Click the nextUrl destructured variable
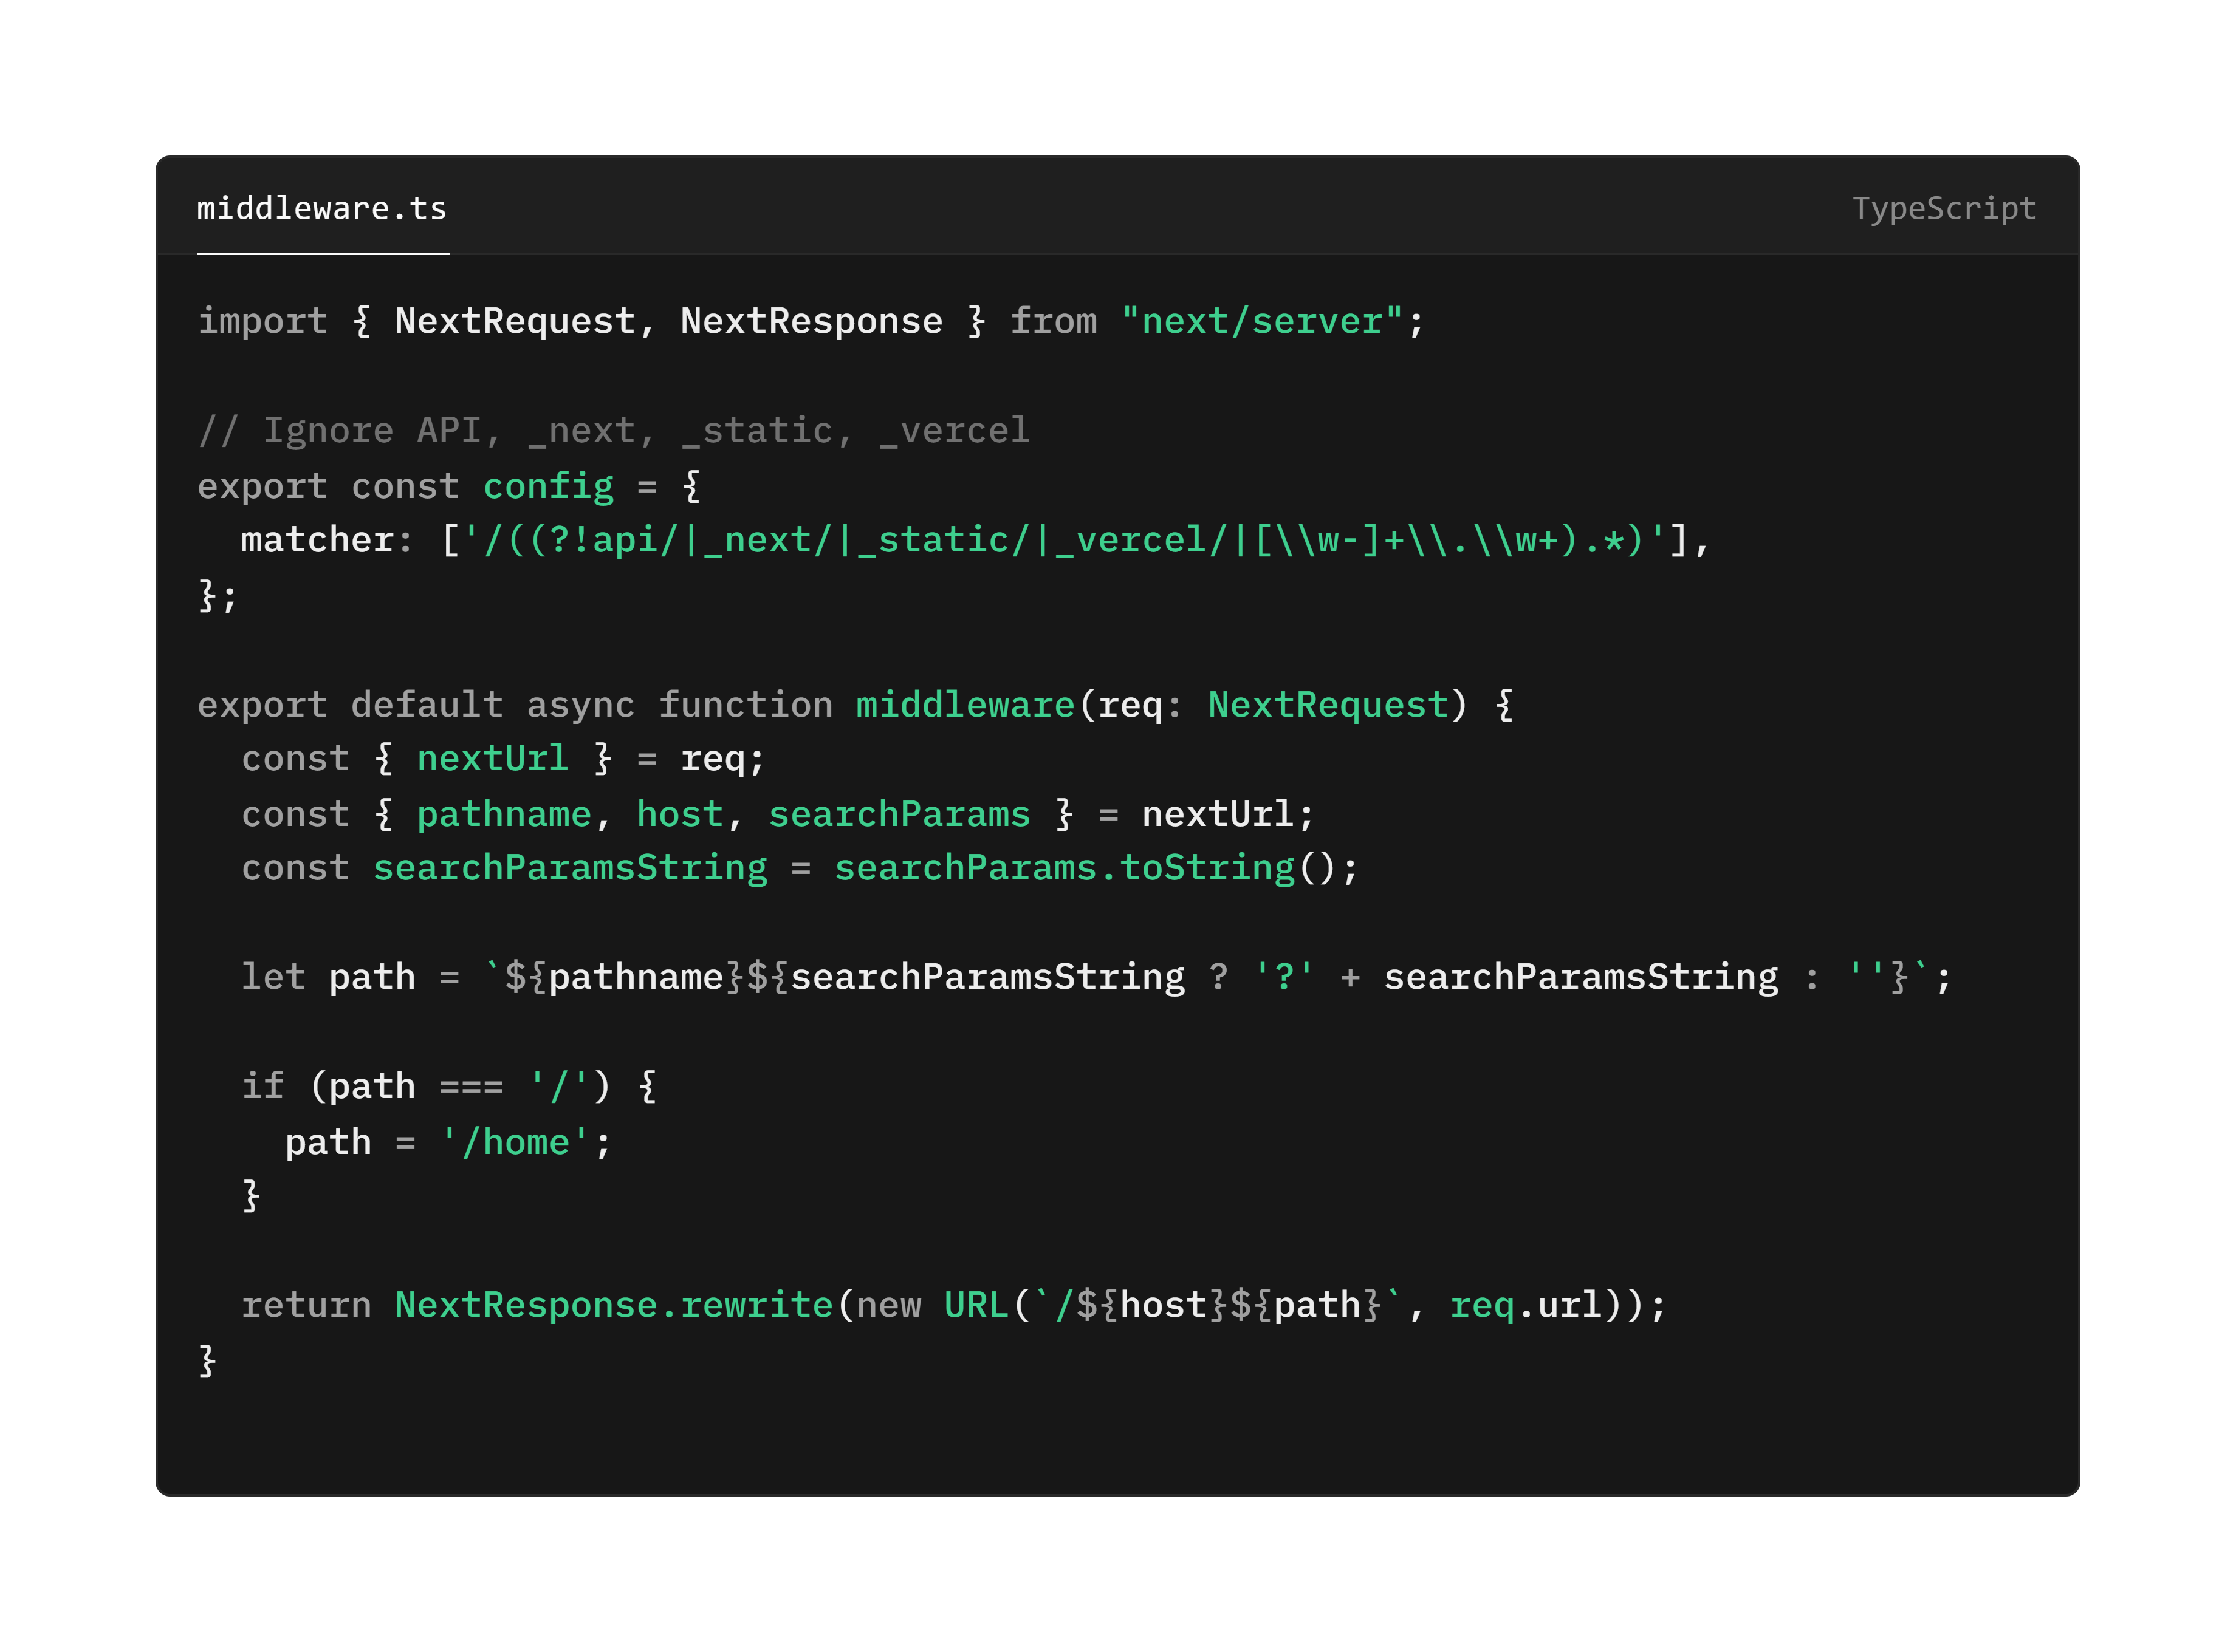Viewport: 2236px width, 1652px height. click(491, 758)
